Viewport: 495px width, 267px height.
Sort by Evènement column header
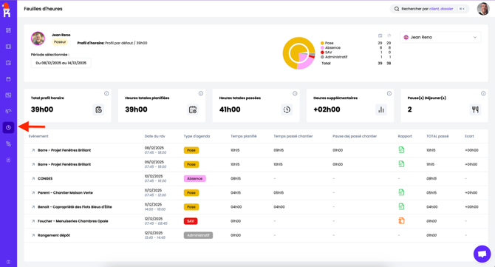[38, 136]
